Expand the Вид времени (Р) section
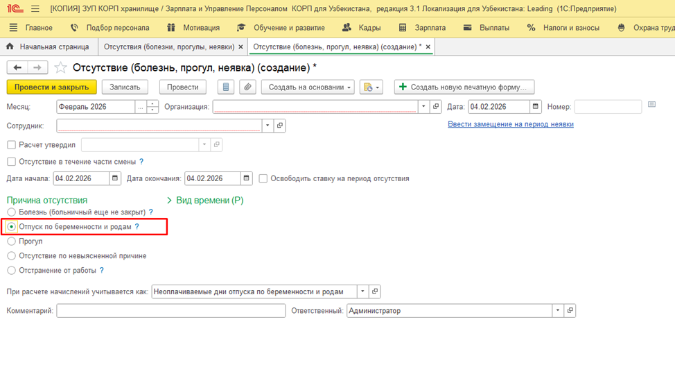Image resolution: width=675 pixels, height=381 pixels. pos(205,201)
